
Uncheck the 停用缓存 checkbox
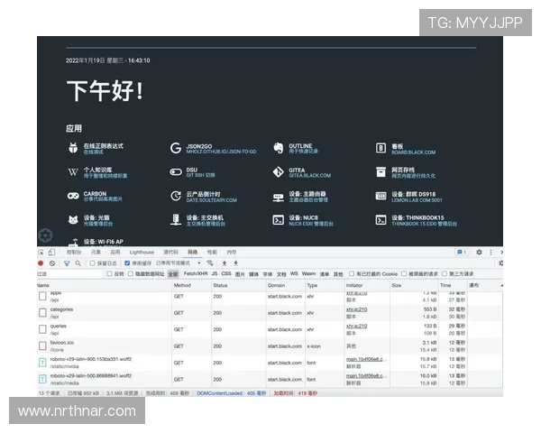[x=127, y=263]
